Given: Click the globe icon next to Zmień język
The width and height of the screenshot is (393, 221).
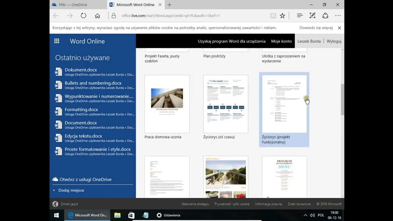Looking at the screenshot, I should tap(55, 204).
